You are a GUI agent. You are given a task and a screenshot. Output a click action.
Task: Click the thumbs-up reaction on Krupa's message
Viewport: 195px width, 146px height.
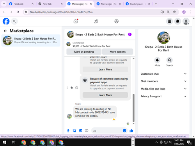(114, 119)
